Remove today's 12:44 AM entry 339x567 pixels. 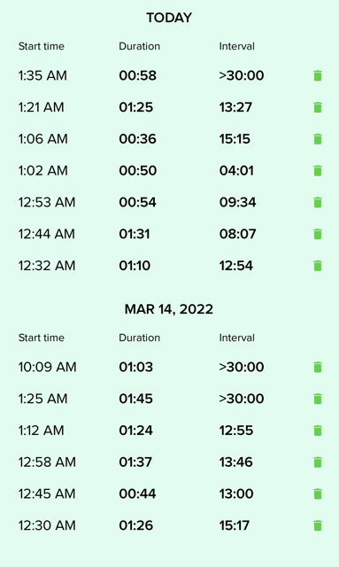point(318,234)
